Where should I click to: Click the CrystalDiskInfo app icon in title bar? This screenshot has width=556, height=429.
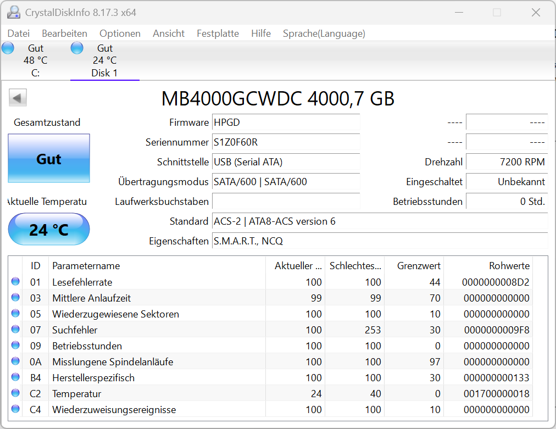(14, 13)
